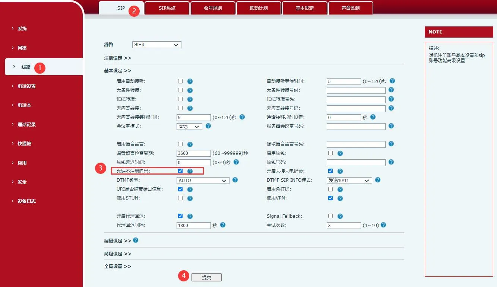497x287 pixels.
Task: Click the help icon next to DTMF类型
Action: coord(235,180)
